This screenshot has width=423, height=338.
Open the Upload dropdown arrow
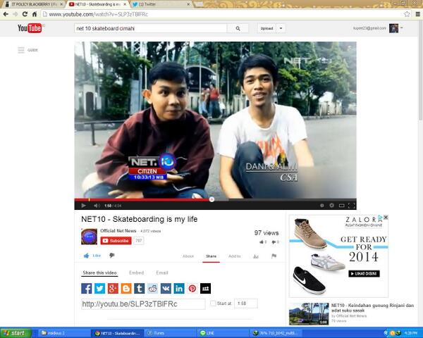[x=281, y=28]
